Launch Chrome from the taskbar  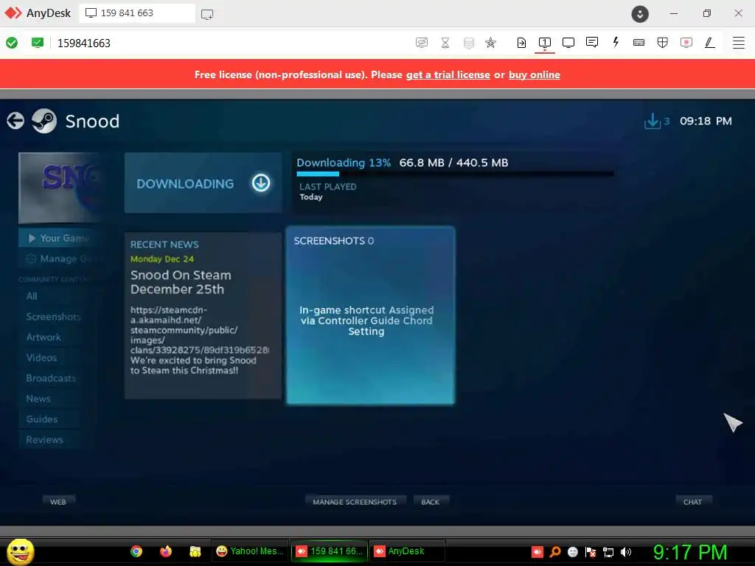136,551
